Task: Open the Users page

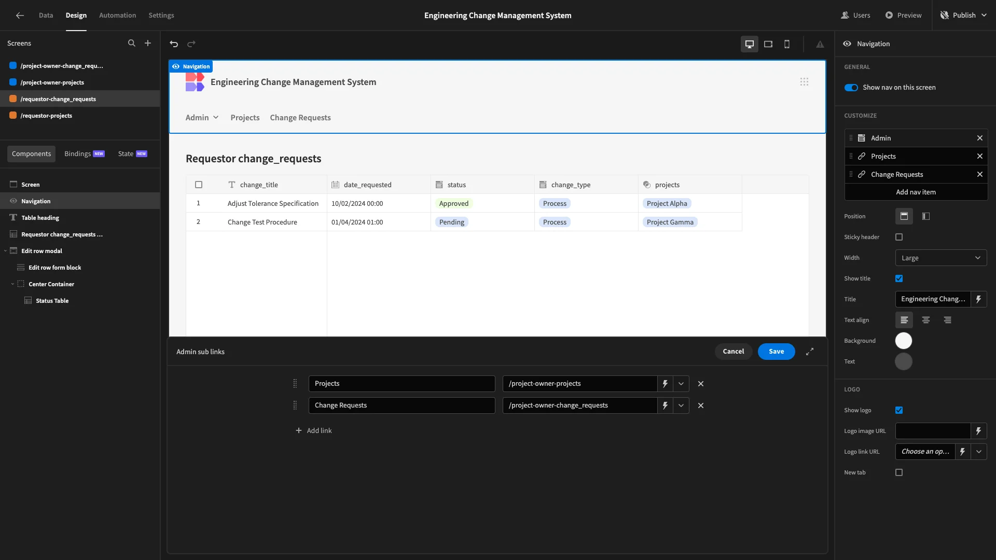Action: pos(855,15)
